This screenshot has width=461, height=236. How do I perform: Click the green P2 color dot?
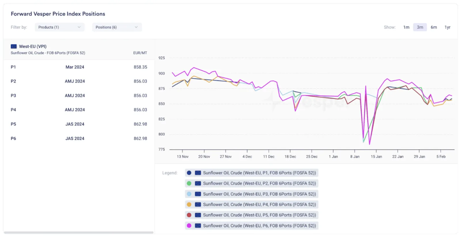[189, 183]
